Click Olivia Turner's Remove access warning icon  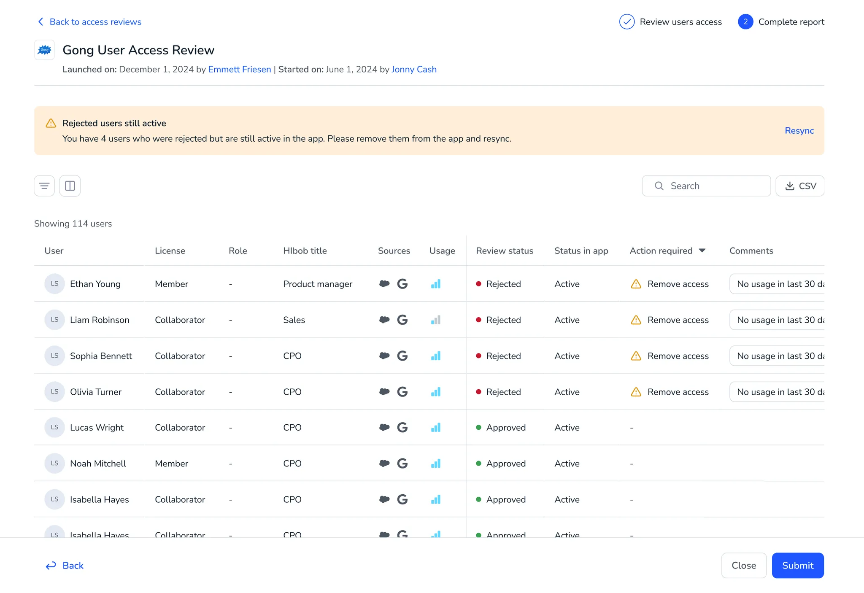[x=636, y=392]
